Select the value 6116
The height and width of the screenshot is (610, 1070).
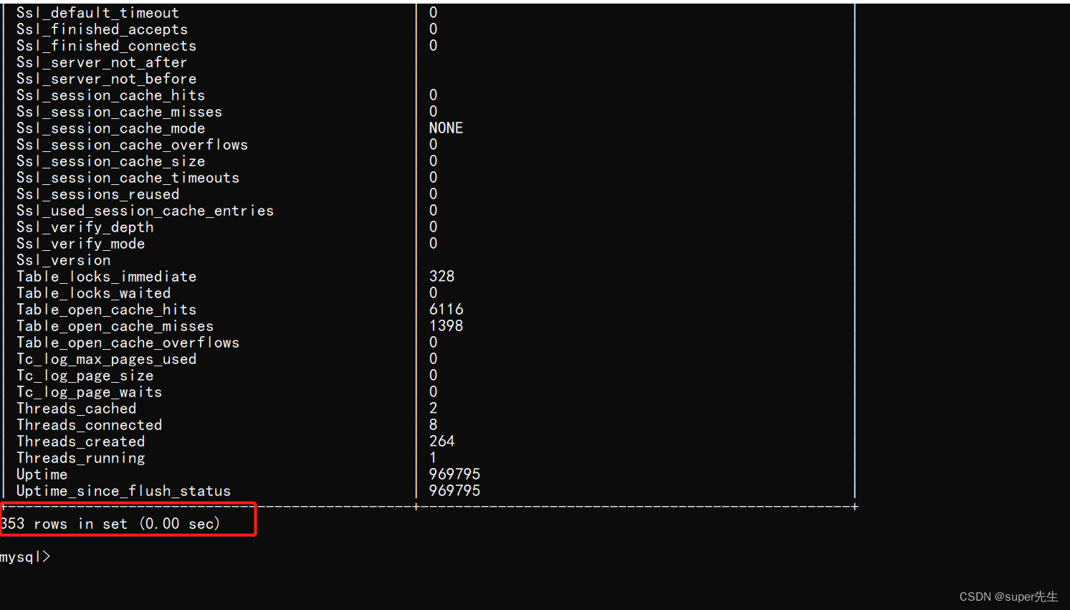click(x=446, y=310)
